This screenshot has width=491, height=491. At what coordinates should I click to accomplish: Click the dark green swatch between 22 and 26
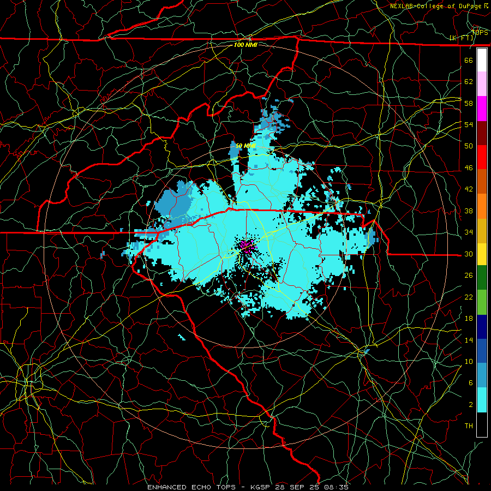coord(482,278)
